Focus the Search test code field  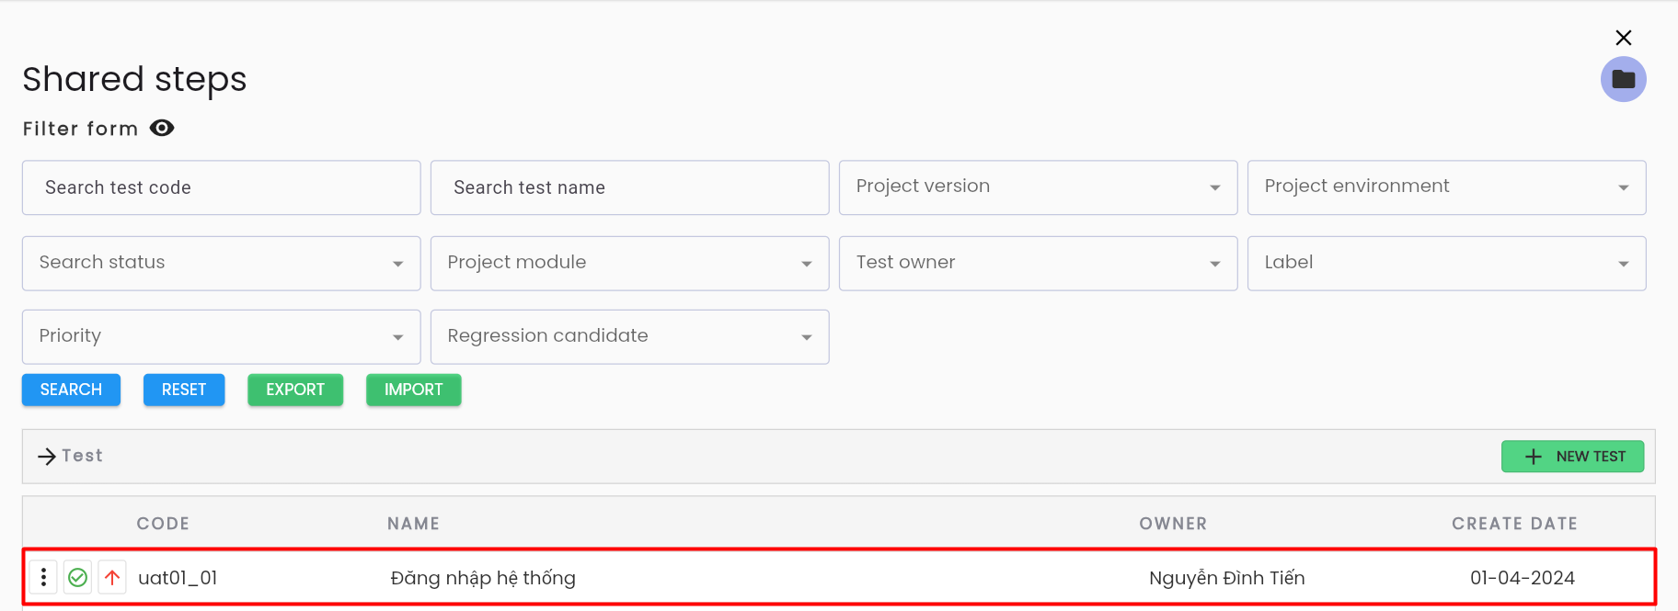221,187
